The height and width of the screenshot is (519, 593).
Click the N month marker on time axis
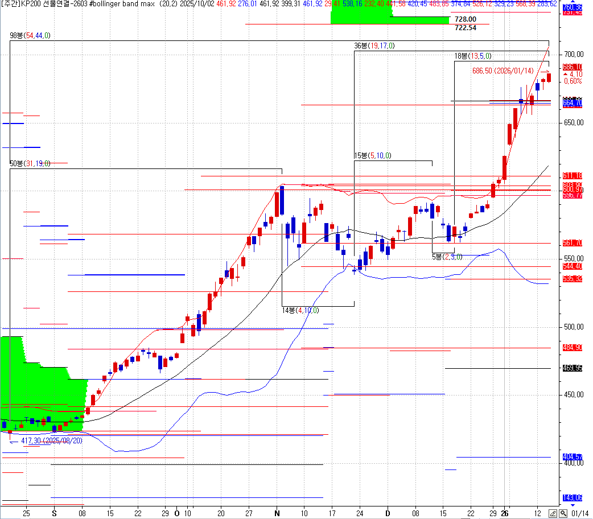277,513
